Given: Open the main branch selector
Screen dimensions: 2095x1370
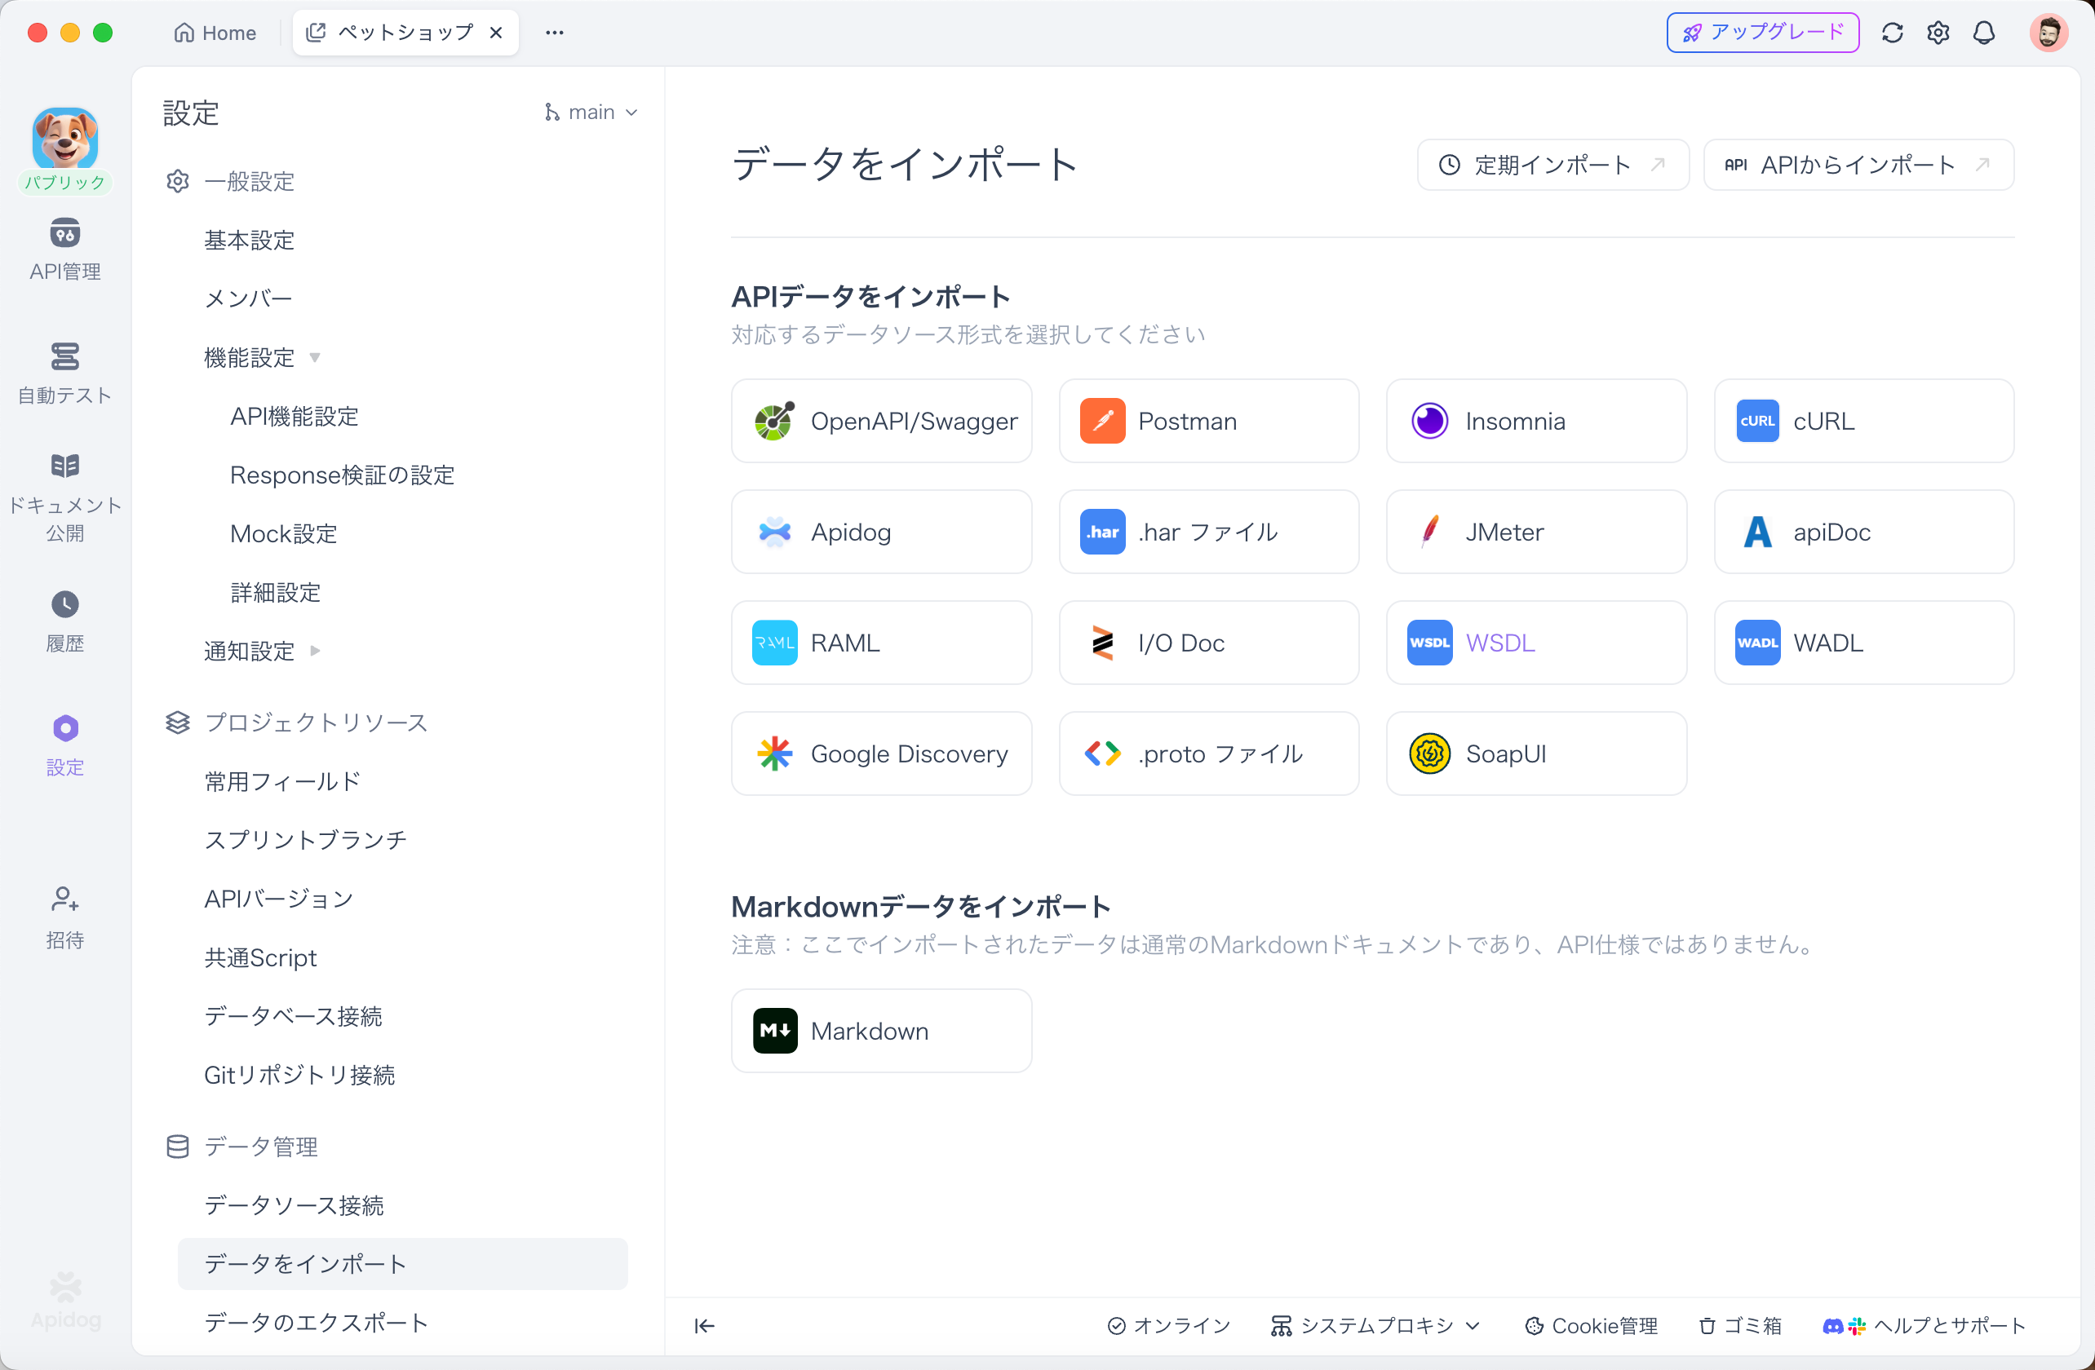Looking at the screenshot, I should pos(591,112).
